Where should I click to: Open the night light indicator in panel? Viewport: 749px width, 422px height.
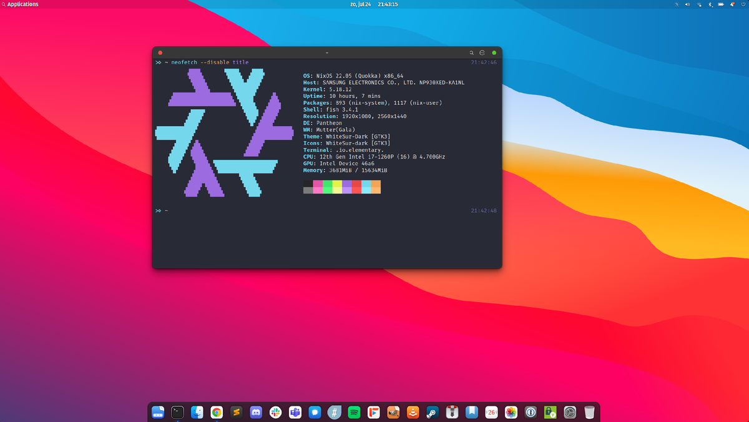click(677, 4)
